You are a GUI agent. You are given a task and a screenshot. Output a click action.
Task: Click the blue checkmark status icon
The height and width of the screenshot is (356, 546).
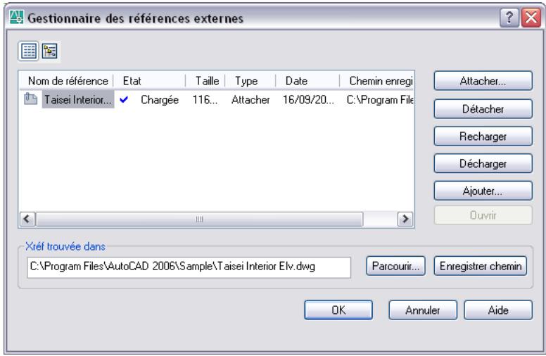[x=124, y=100]
